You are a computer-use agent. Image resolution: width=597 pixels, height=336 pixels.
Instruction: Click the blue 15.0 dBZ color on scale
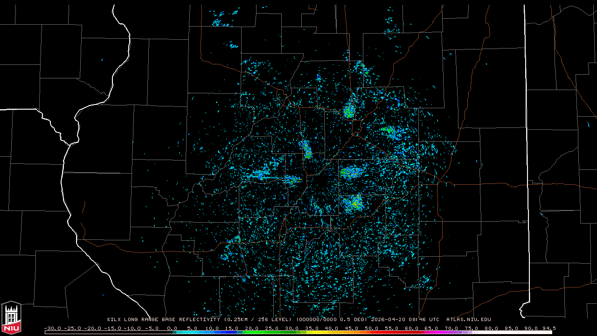(232, 332)
